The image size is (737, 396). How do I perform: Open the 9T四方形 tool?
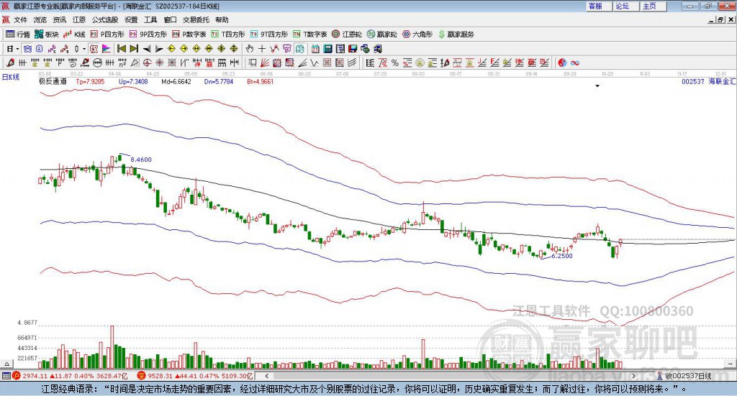(269, 34)
